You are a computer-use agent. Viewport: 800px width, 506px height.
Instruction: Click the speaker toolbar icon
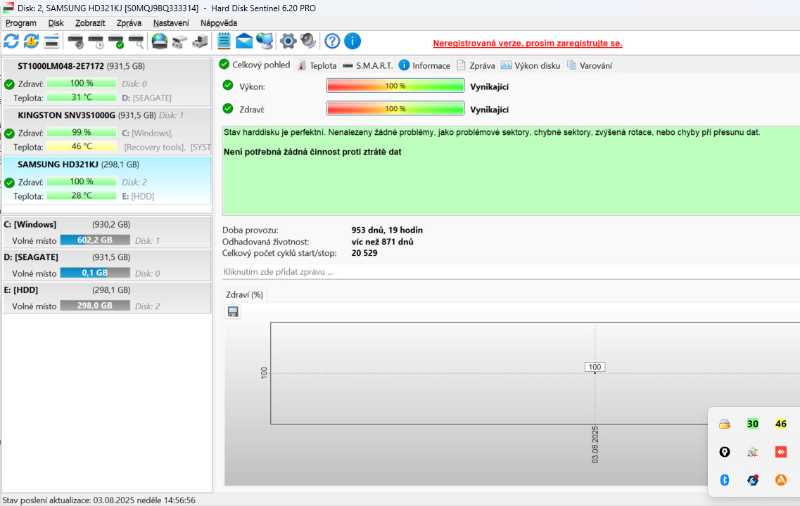pos(308,41)
